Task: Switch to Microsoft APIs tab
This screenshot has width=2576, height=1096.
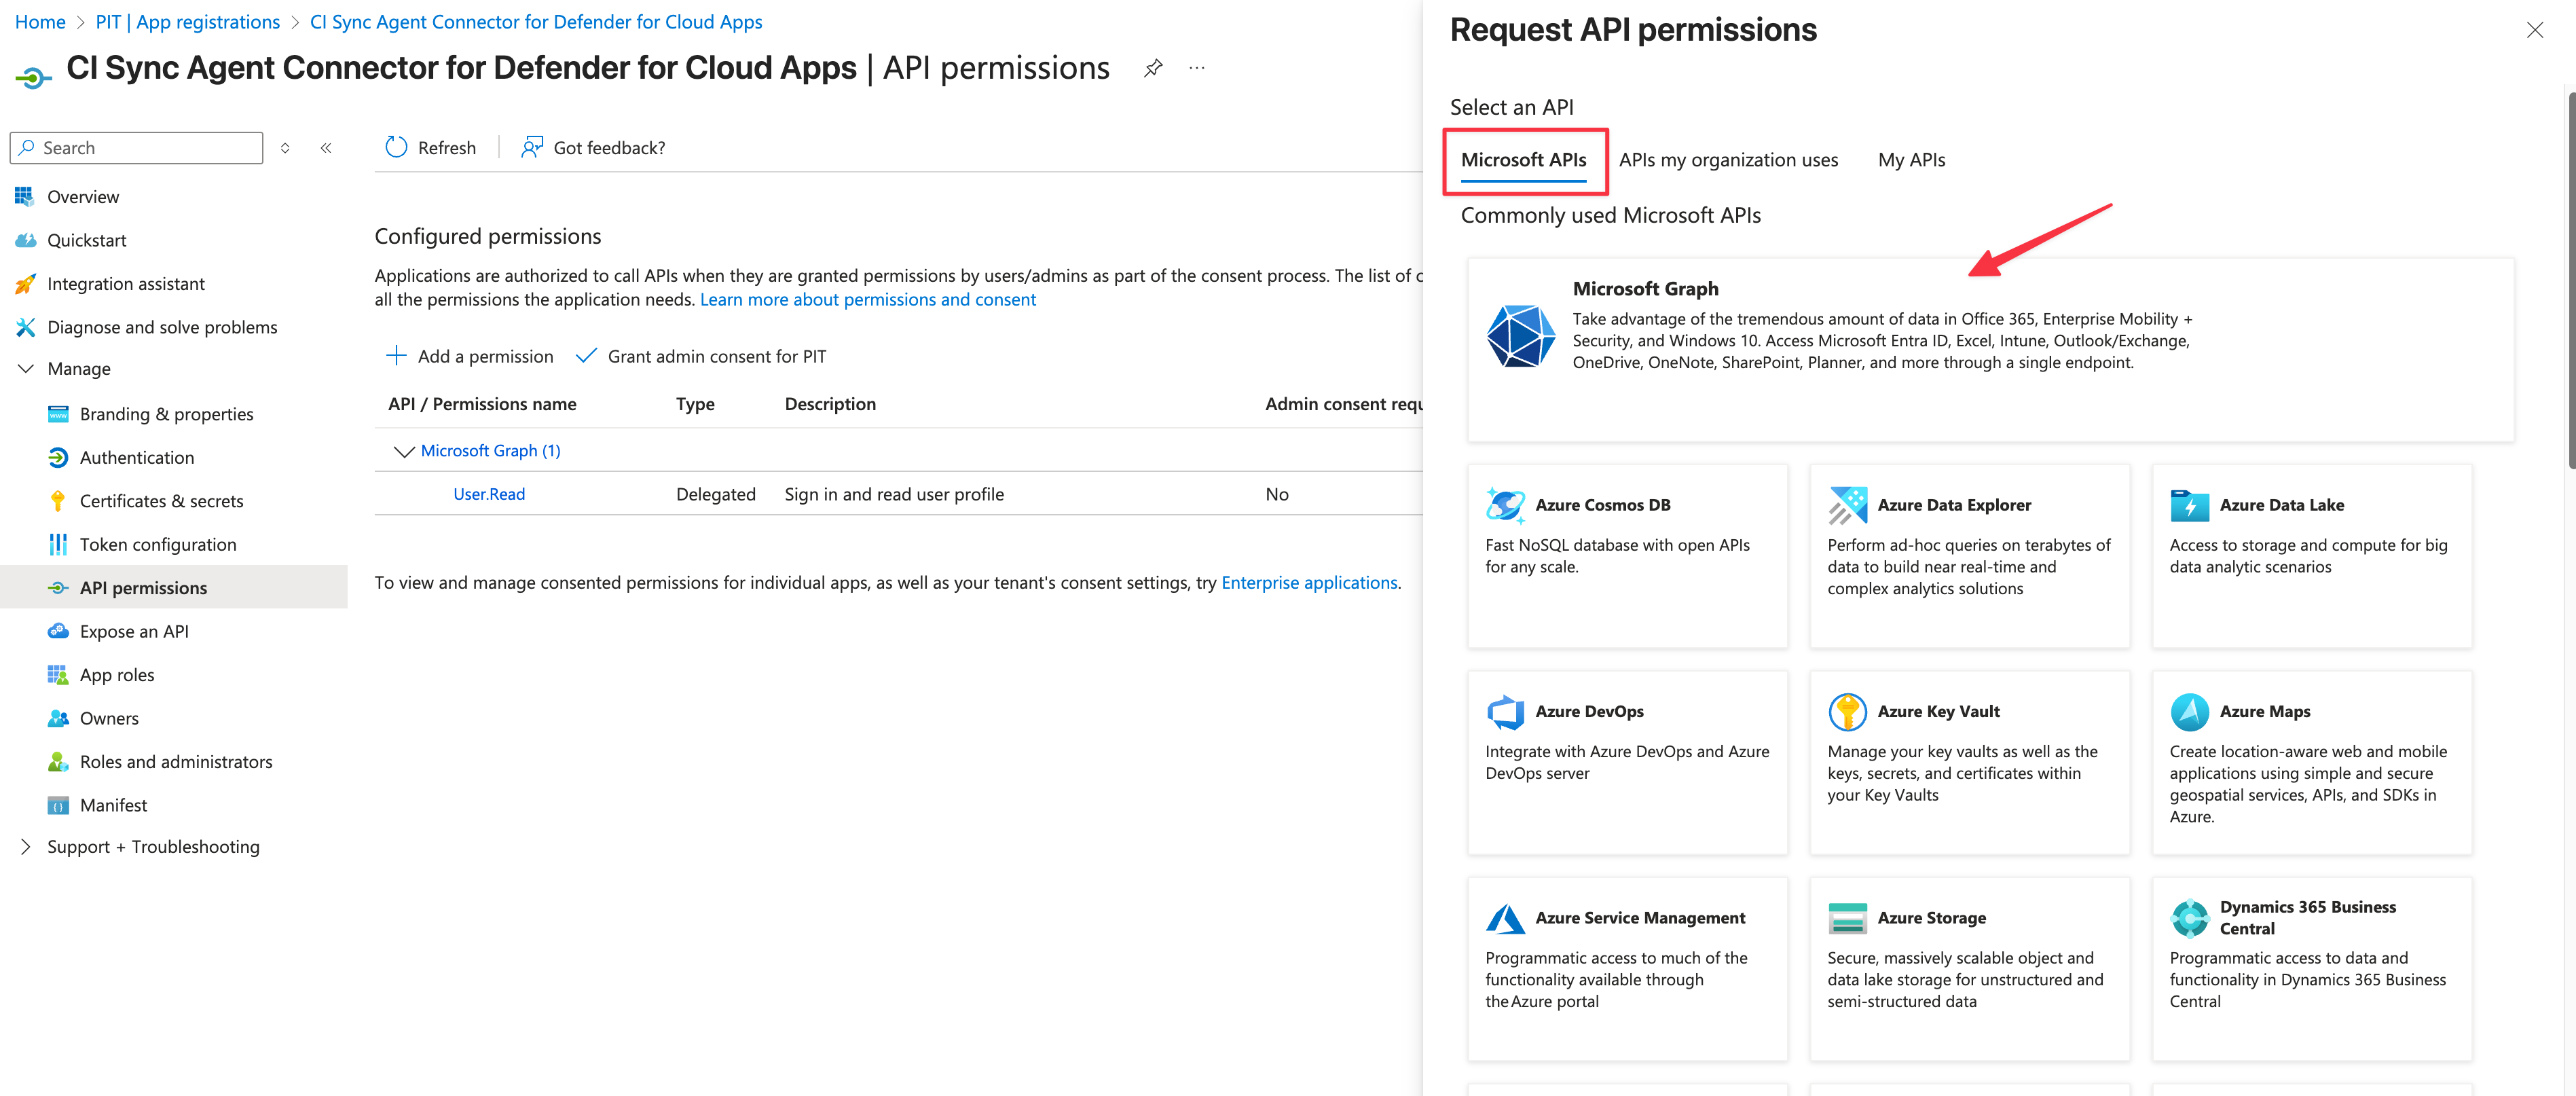Action: coord(1523,160)
